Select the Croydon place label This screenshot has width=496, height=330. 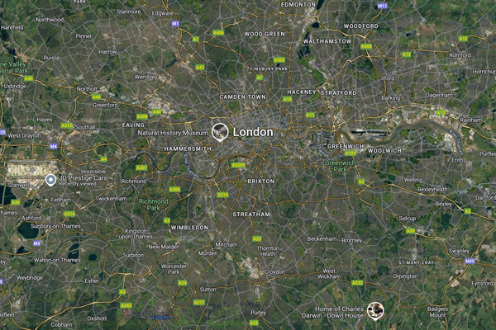coord(274,272)
